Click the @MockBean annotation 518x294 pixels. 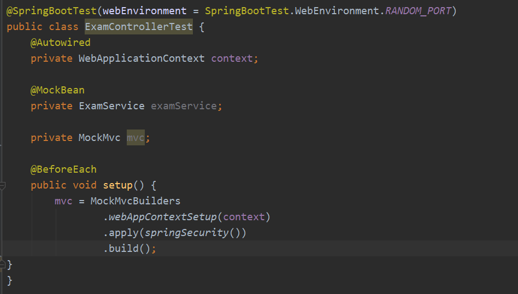coord(57,90)
